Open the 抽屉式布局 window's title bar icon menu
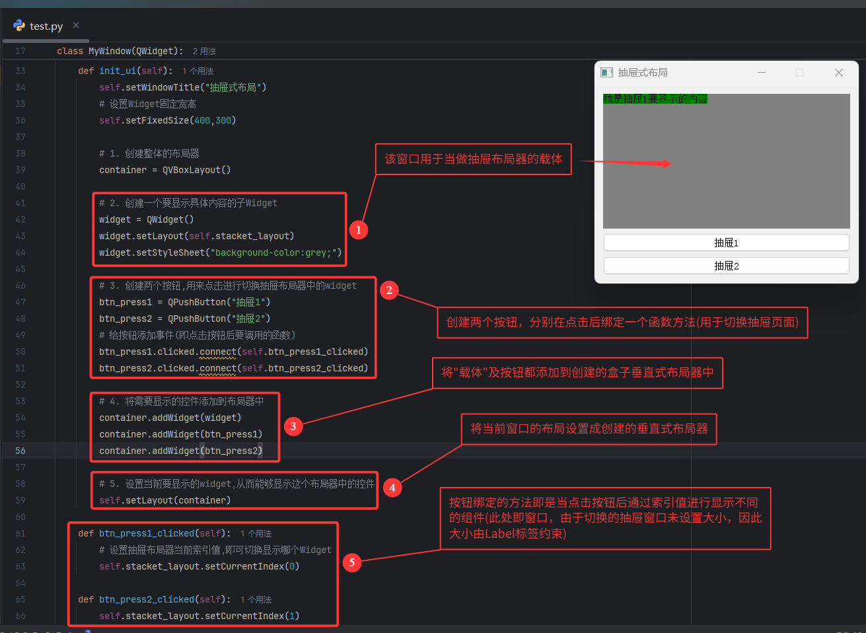Screen dimensions: 866x633 pos(606,73)
